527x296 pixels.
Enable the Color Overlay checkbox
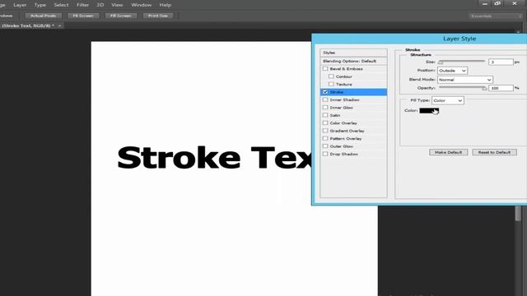point(325,123)
